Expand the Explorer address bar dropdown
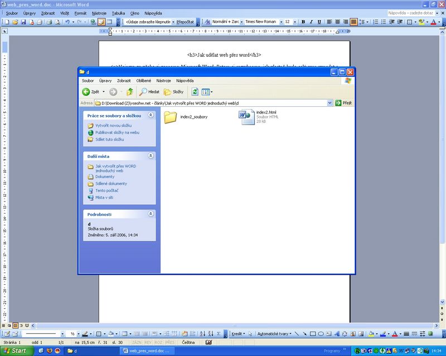The image size is (446, 356). pos(329,103)
